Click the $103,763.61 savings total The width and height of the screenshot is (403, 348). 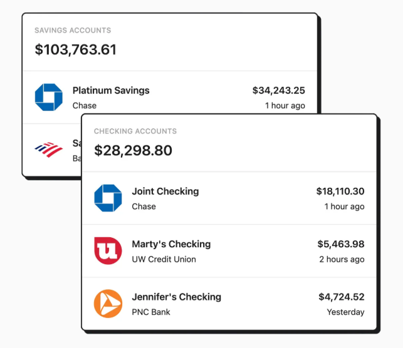[x=76, y=49]
